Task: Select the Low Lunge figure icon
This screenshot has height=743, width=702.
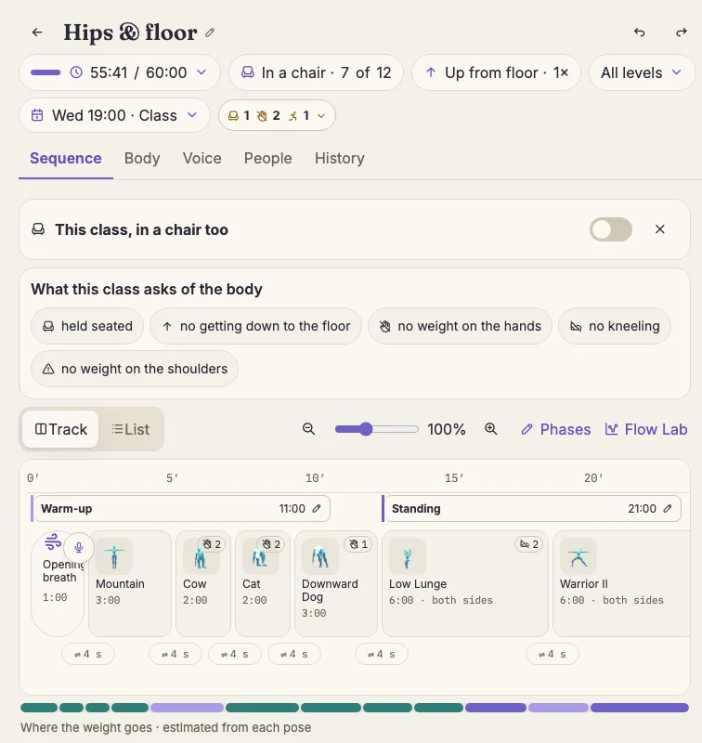Action: [x=408, y=556]
